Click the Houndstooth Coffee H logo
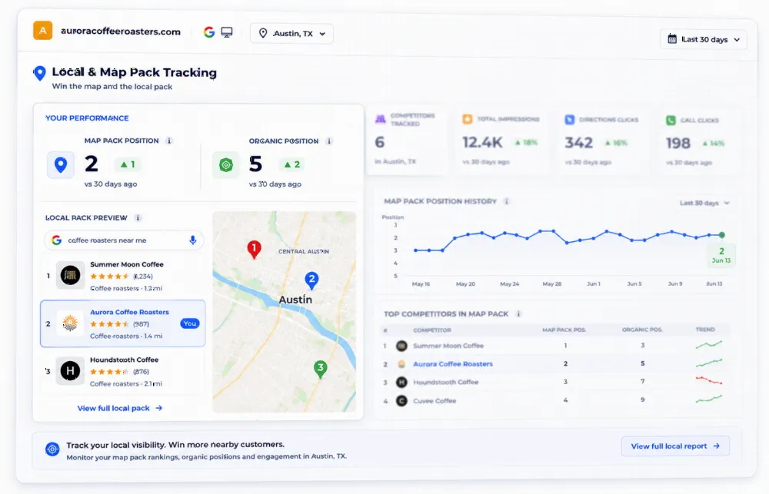769x494 pixels. coord(70,371)
